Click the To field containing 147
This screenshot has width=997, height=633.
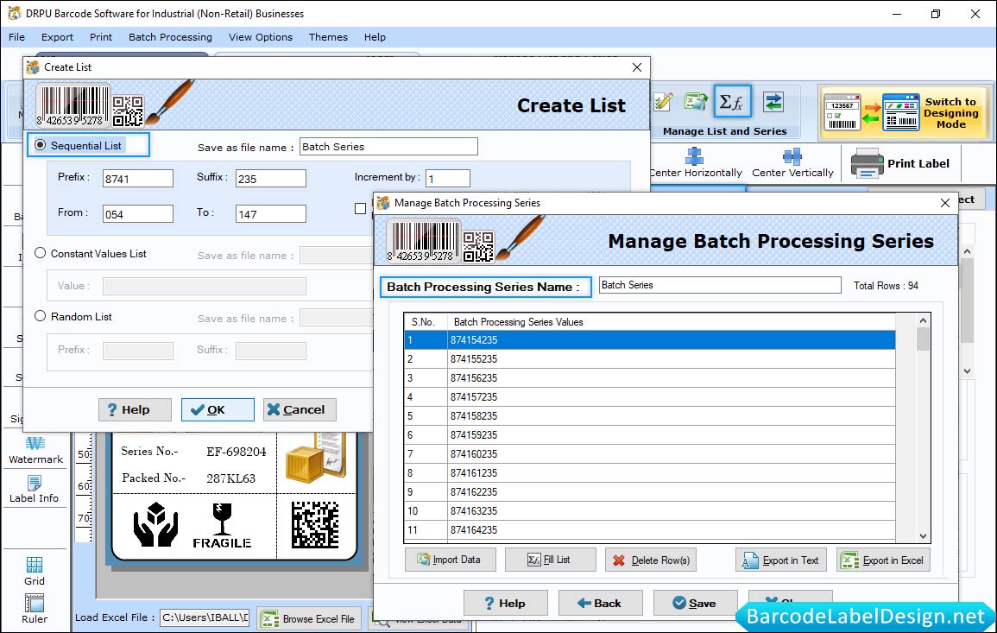271,214
